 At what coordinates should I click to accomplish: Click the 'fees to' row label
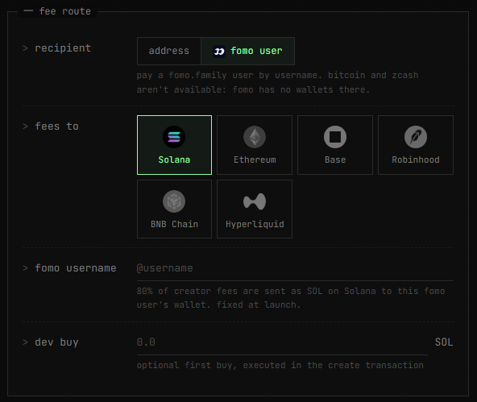click(x=57, y=126)
